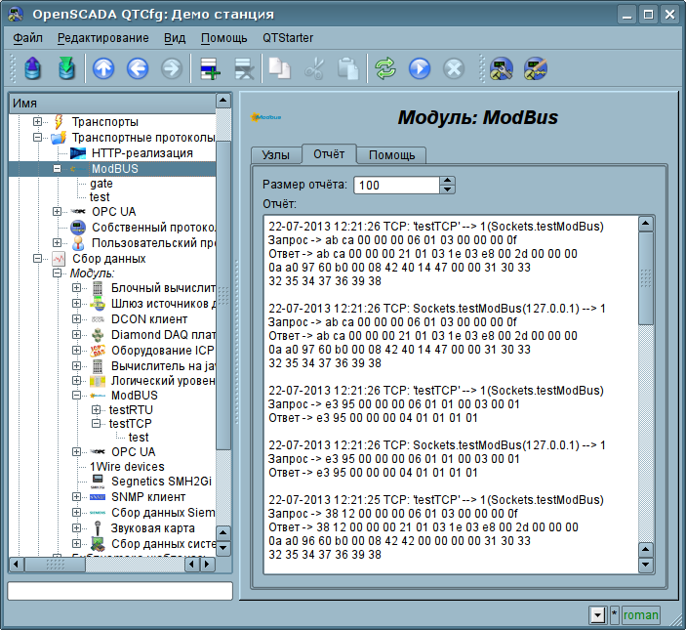Expand the Транспорты tree node
686x630 pixels.
pos(38,122)
